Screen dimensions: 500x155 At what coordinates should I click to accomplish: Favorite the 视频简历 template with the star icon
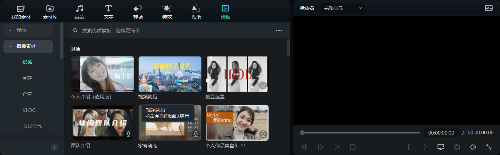coord(195,85)
